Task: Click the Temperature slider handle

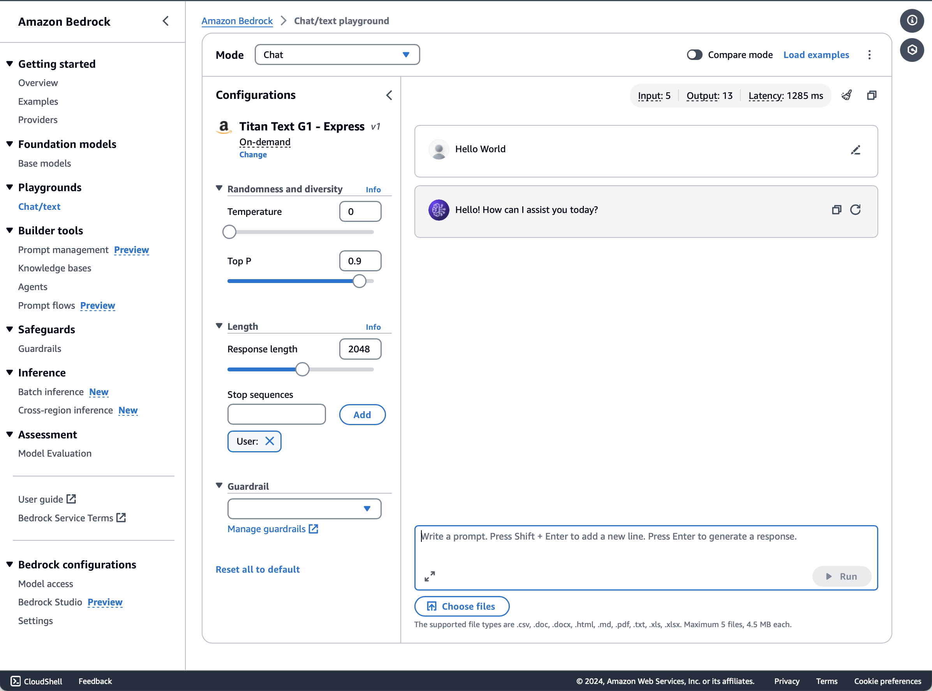Action: (x=229, y=232)
